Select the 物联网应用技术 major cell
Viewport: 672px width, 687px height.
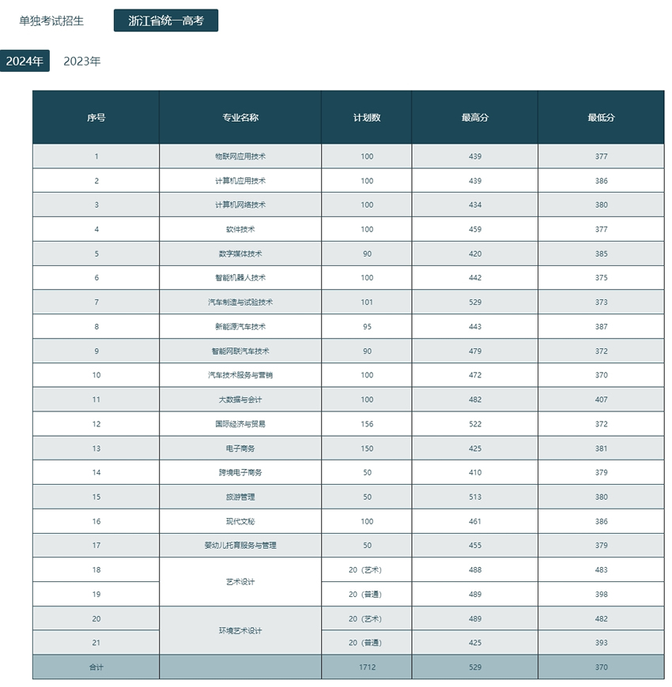[x=240, y=156]
